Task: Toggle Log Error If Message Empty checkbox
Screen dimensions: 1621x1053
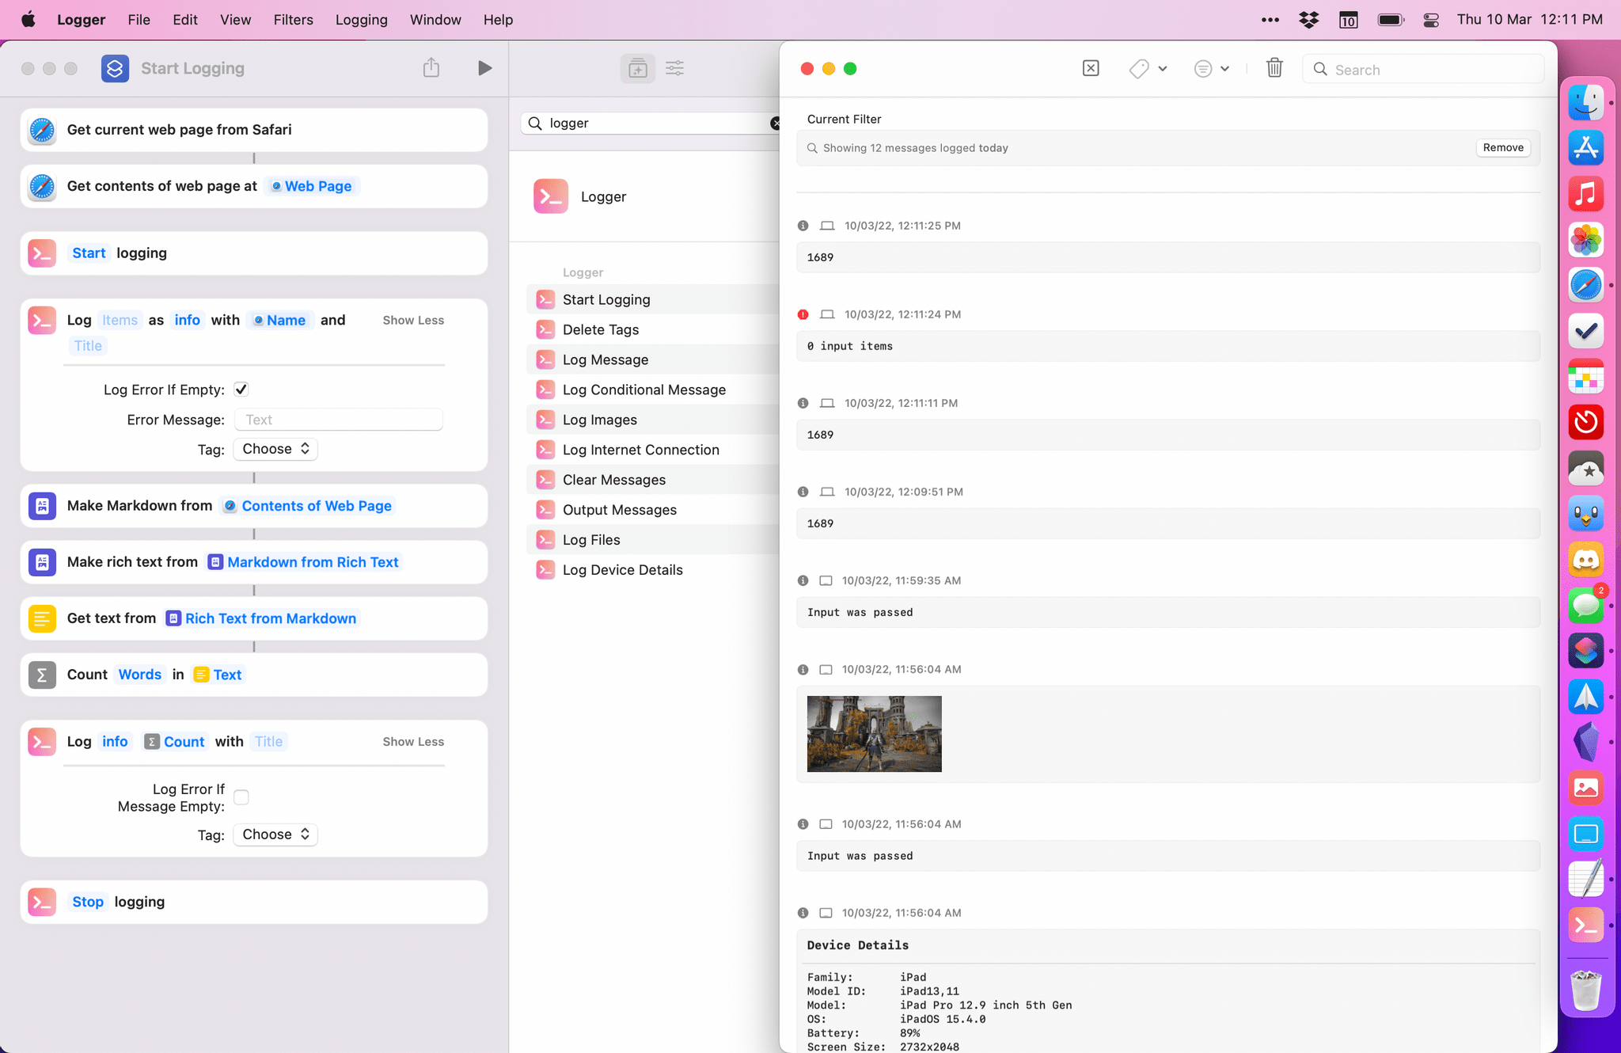Action: (241, 797)
